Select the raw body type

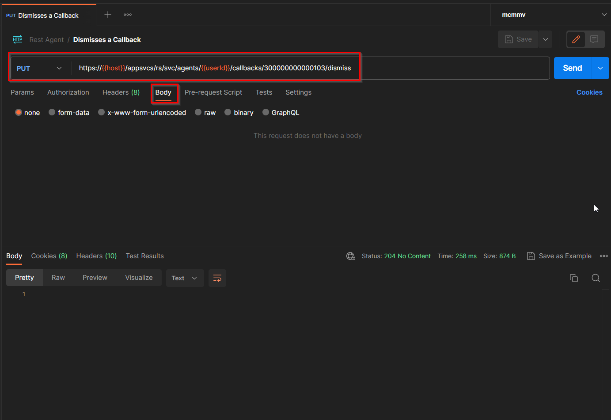click(205, 113)
